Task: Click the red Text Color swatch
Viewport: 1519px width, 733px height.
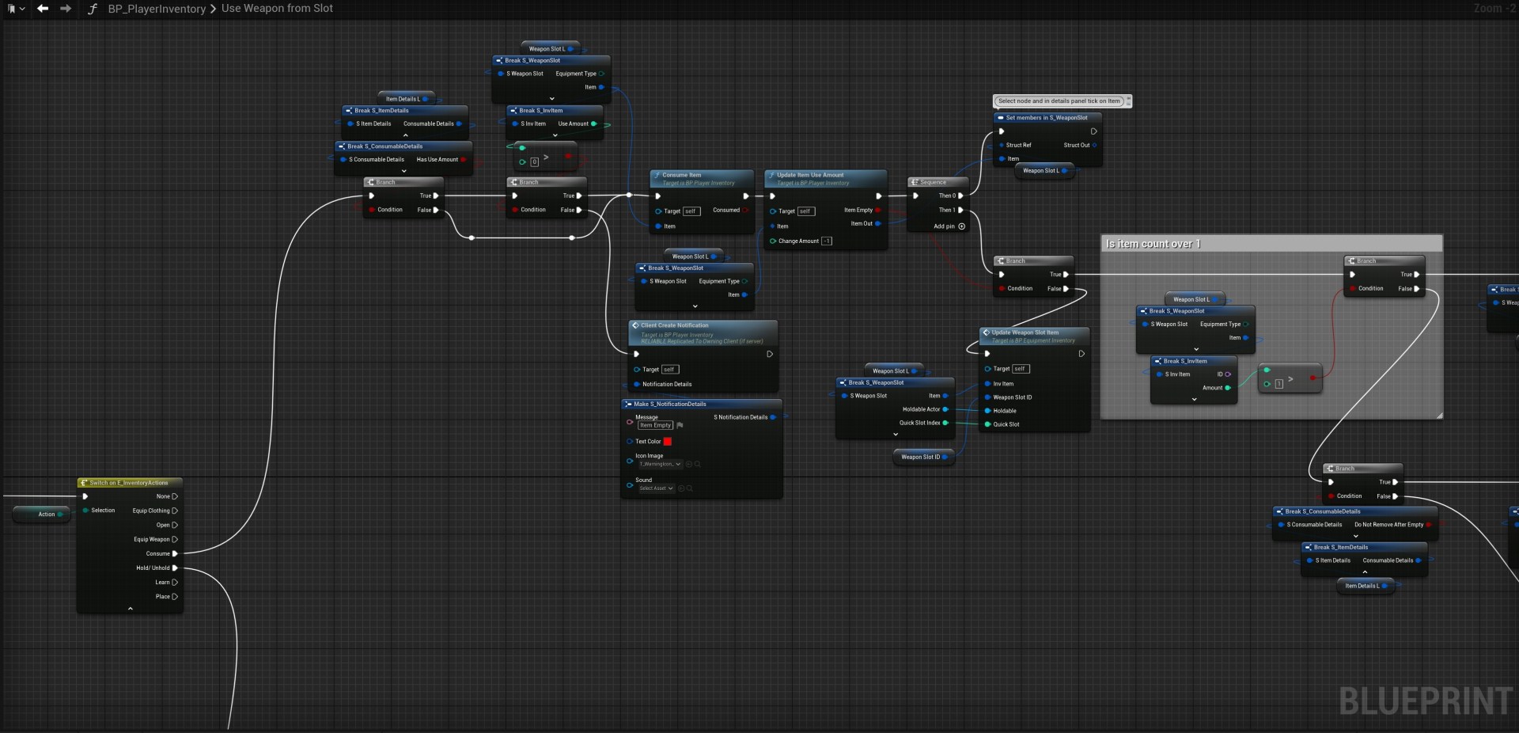Action: point(667,442)
